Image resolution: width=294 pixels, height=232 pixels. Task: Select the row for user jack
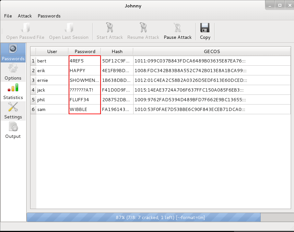tap(52, 90)
